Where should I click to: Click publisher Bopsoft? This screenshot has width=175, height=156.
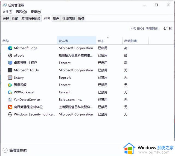pos(65,77)
